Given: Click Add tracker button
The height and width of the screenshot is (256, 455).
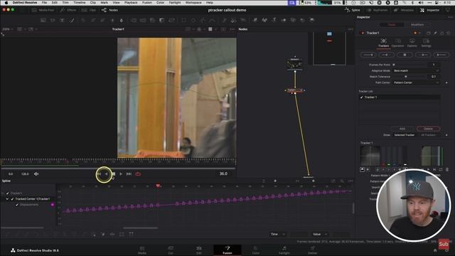Looking at the screenshot, I should pyautogui.click(x=402, y=129).
